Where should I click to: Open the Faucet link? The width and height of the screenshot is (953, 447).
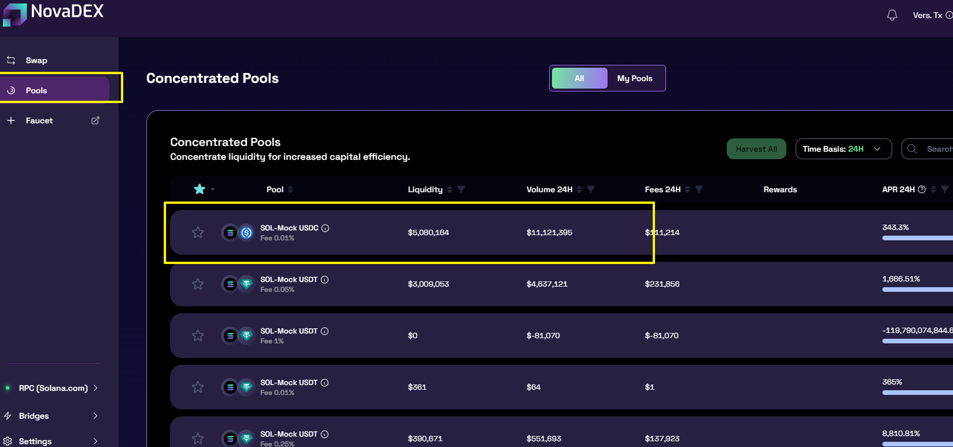pos(39,120)
